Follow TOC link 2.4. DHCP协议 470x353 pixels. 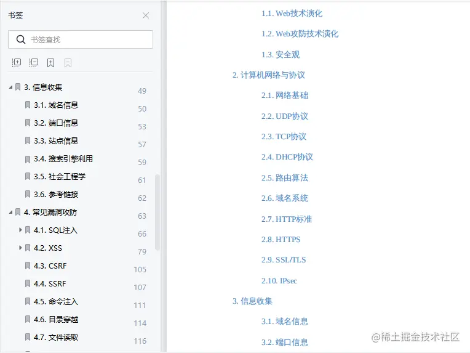point(287,157)
